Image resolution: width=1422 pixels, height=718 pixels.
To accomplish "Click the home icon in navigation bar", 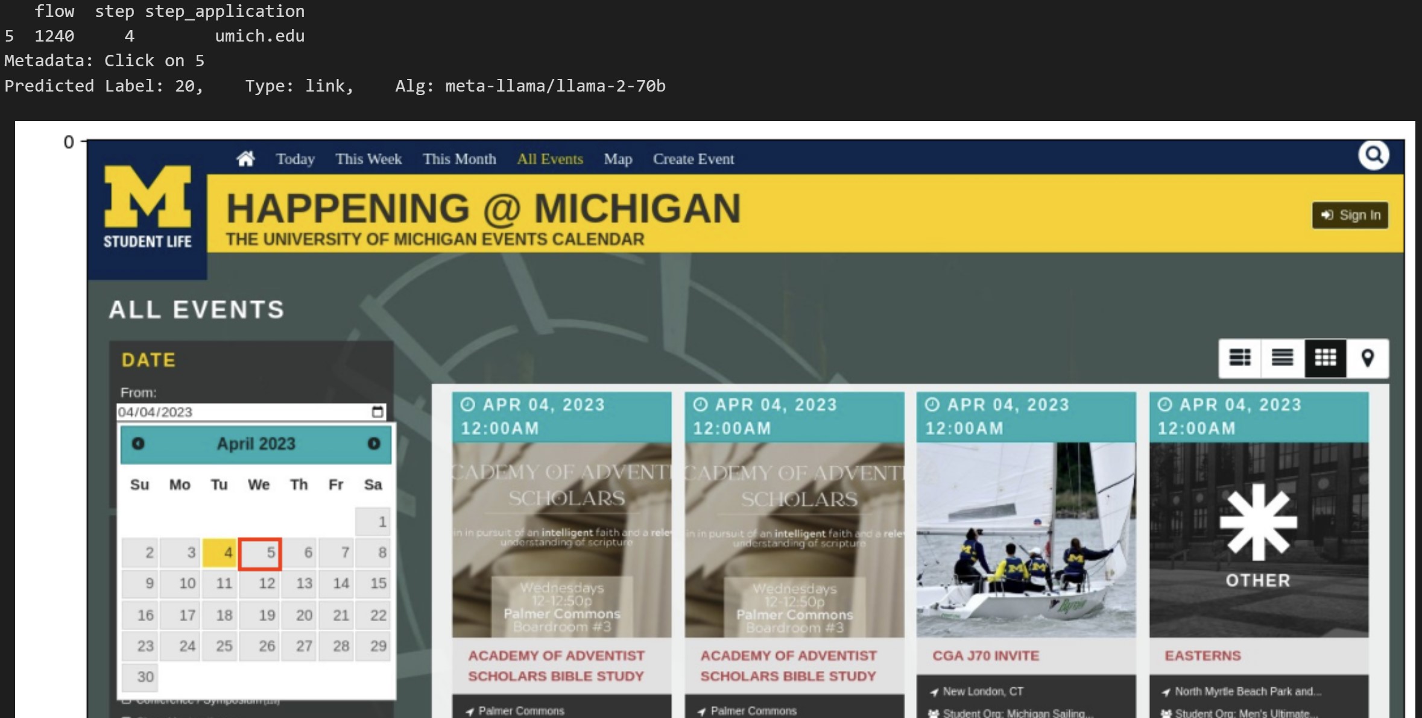I will [x=245, y=159].
